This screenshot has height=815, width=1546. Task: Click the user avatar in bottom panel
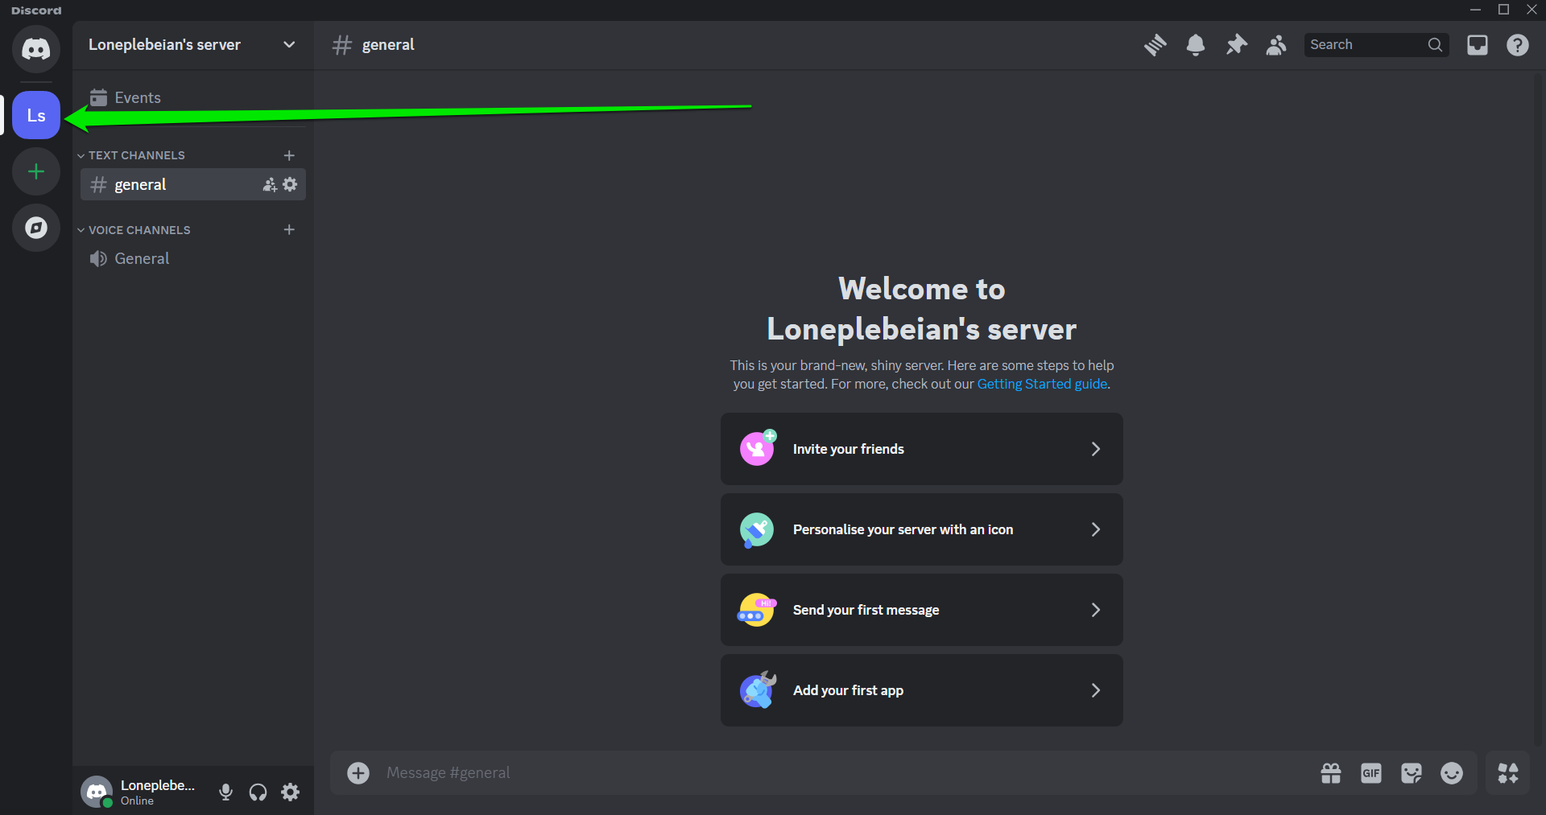tap(97, 792)
